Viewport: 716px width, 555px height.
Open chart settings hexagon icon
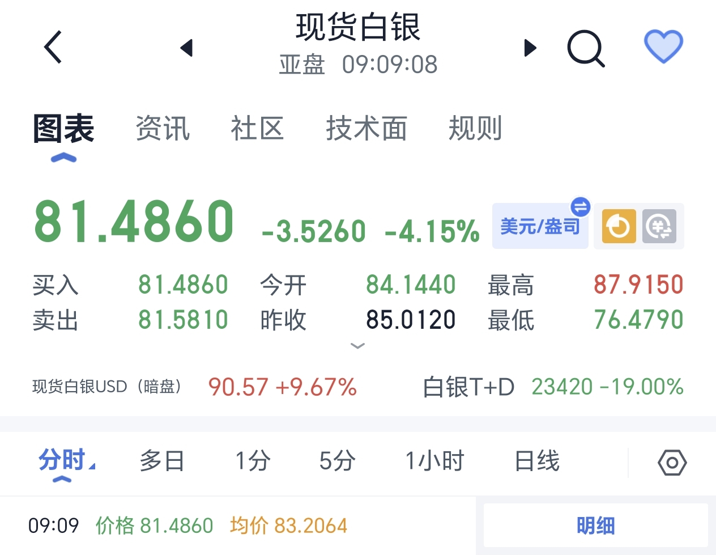(x=672, y=463)
